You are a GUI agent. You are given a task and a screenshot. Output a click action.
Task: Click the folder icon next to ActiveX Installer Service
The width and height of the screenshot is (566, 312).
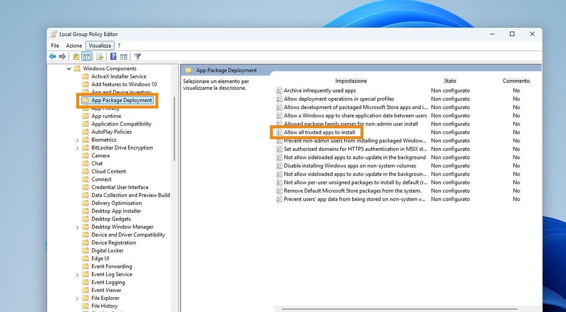[85, 77]
